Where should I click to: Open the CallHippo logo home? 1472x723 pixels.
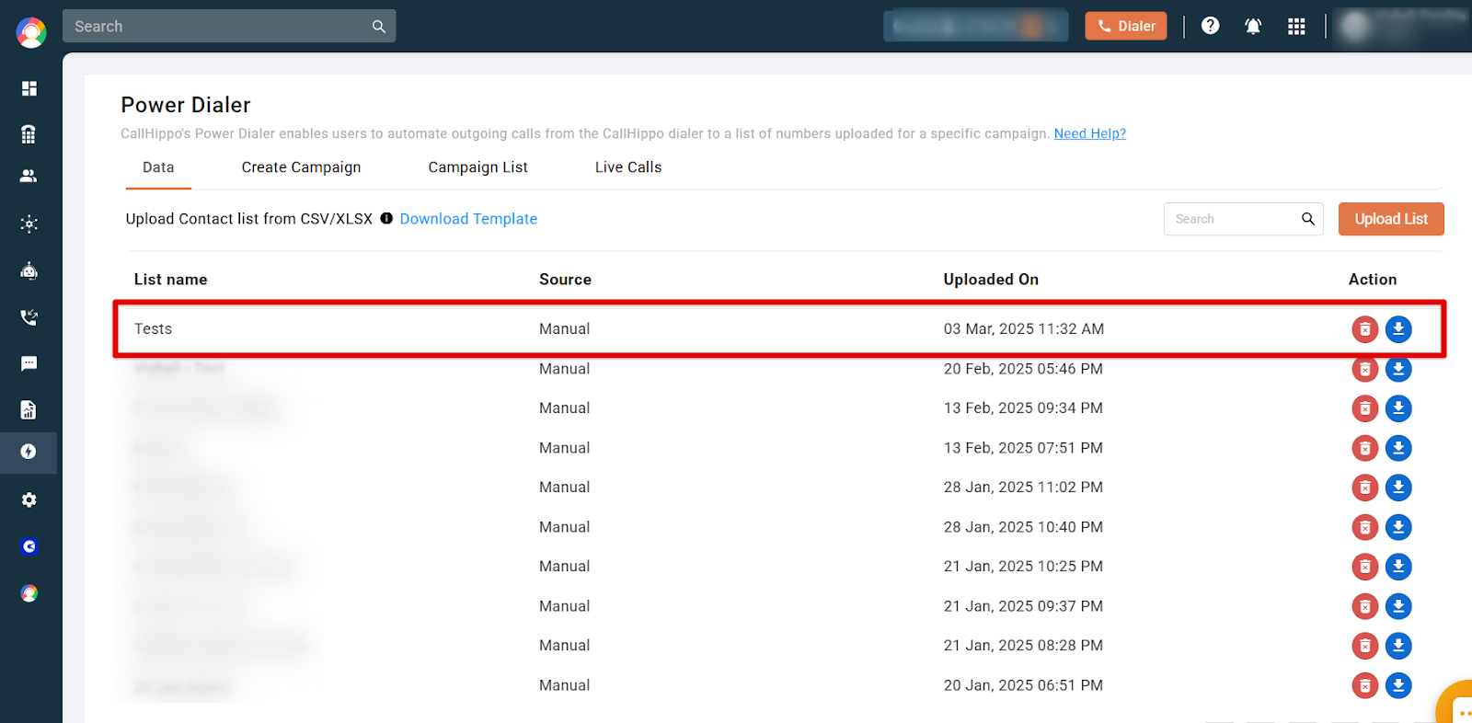coord(31,32)
